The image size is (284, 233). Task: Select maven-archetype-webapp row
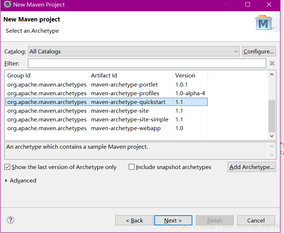[107, 128]
